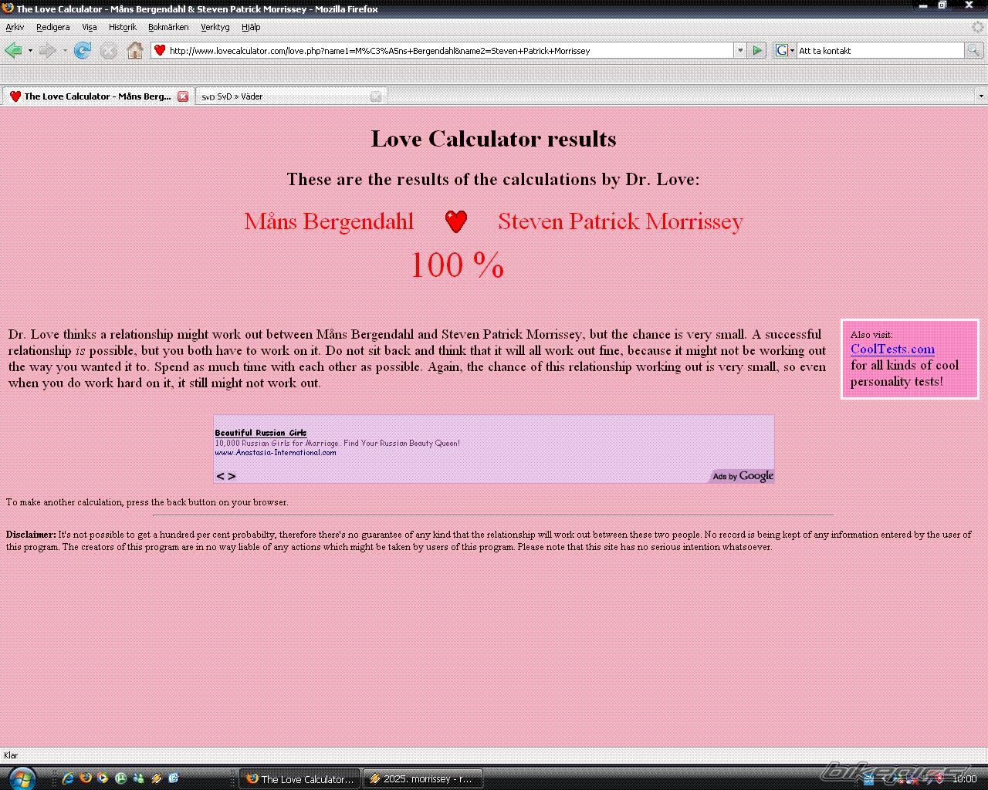Close the SvD Väder tab
This screenshot has width=988, height=790.
376,96
